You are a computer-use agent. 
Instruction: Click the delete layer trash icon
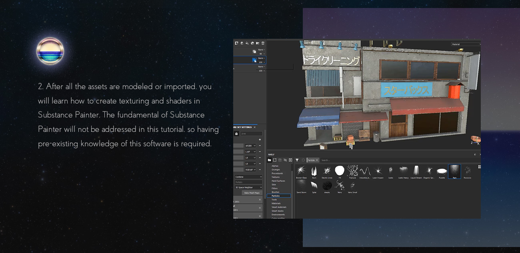[x=263, y=43]
